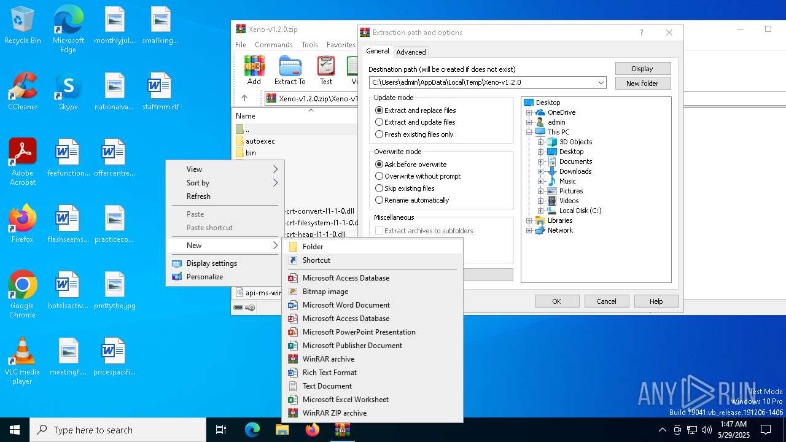Click the Test toolbar icon in WinRAR
Image resolution: width=786 pixels, height=442 pixels.
tap(326, 70)
